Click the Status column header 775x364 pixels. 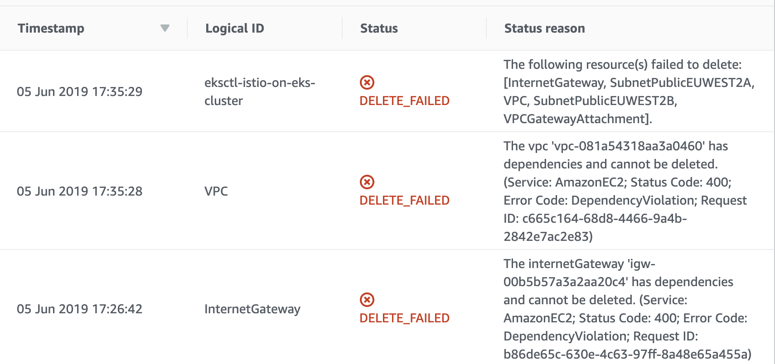click(x=379, y=29)
